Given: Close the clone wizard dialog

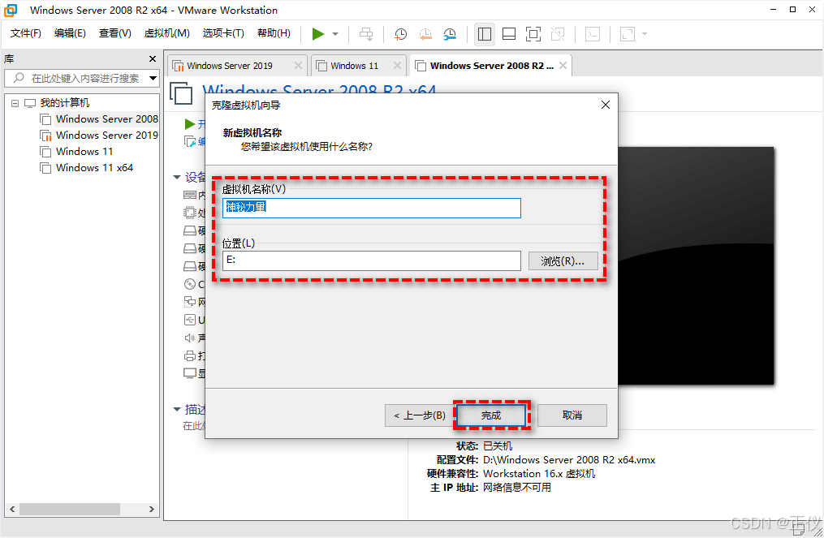Looking at the screenshot, I should [606, 105].
